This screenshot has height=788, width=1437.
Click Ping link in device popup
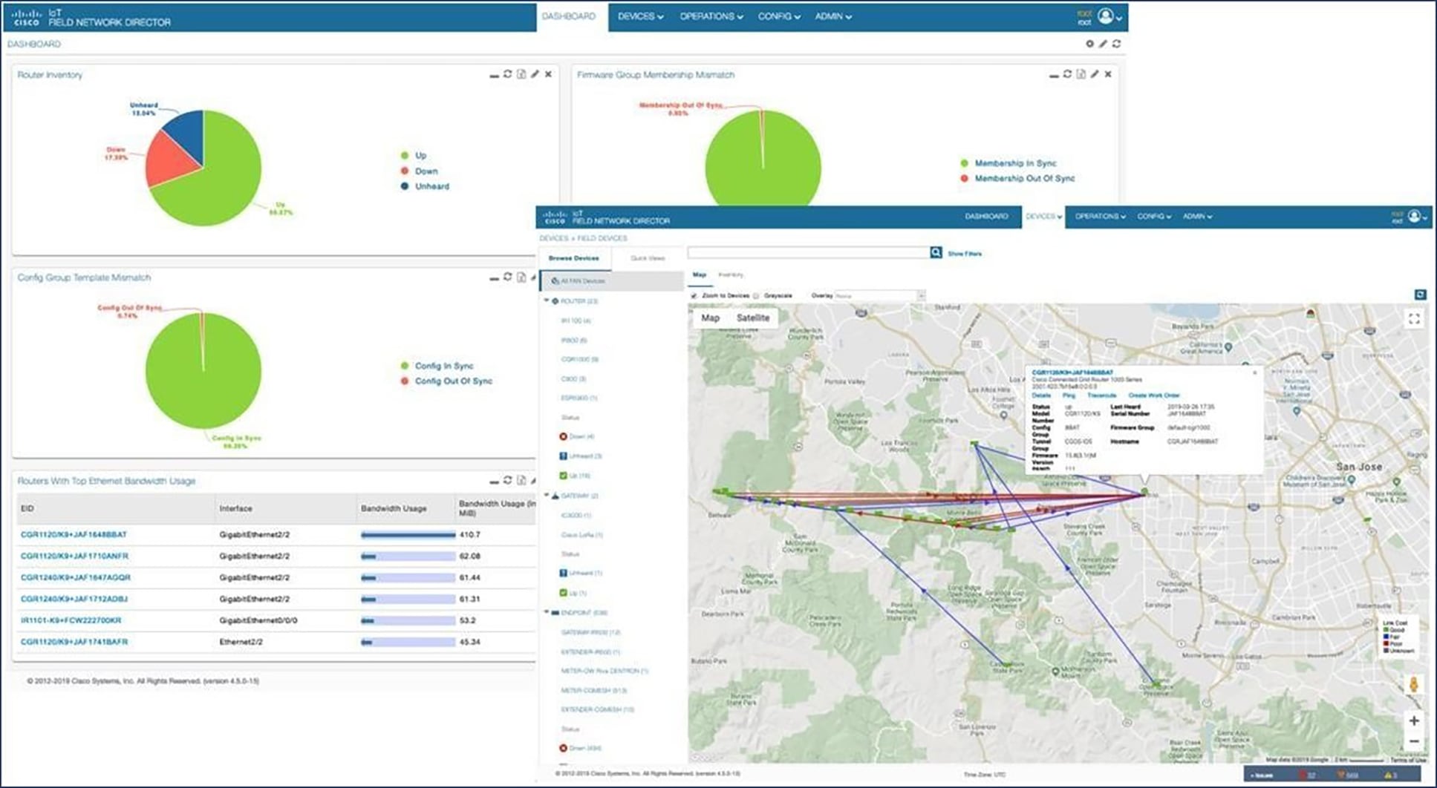[x=1069, y=395]
